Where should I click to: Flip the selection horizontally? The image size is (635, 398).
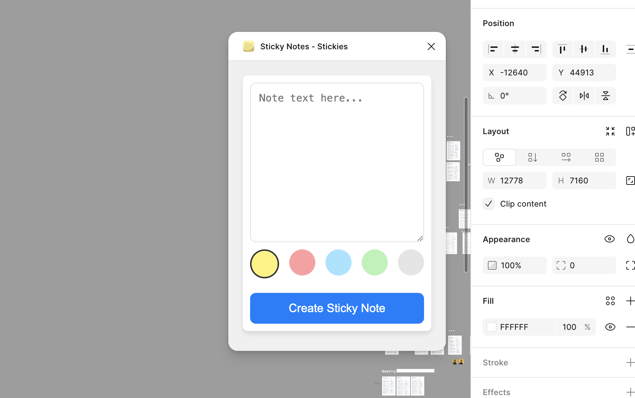coord(584,96)
